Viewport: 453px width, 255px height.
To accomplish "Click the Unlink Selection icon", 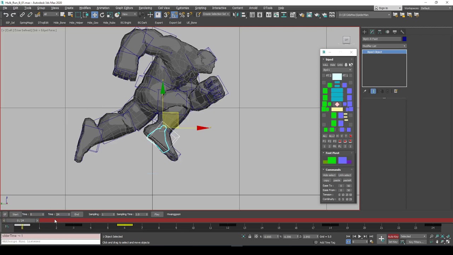I will click(30, 15).
